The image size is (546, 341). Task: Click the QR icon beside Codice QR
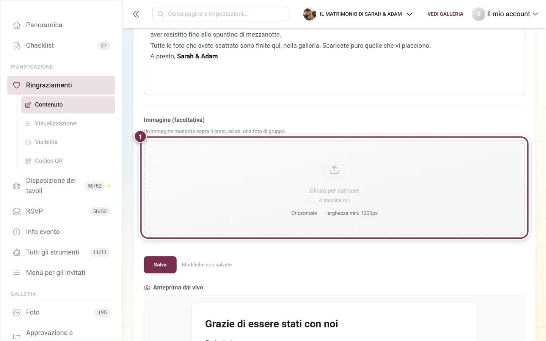pyautogui.click(x=28, y=161)
